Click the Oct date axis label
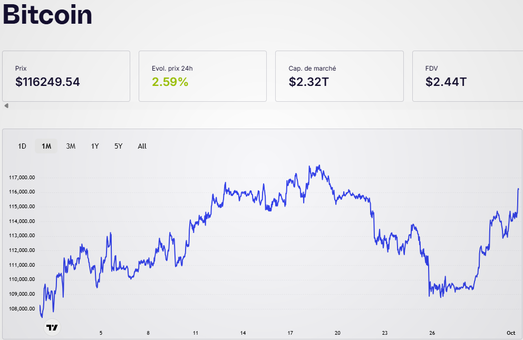The width and height of the screenshot is (523, 340). pos(510,333)
